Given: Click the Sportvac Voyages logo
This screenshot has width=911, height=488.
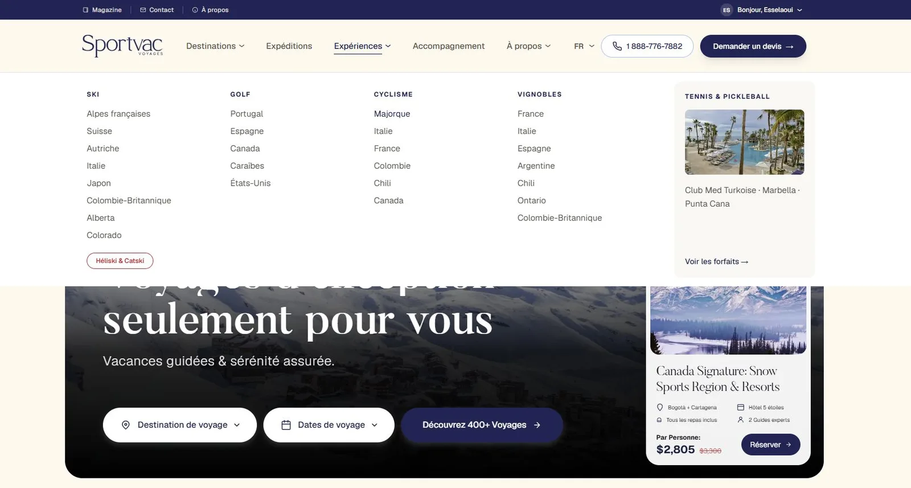Looking at the screenshot, I should coord(122,46).
